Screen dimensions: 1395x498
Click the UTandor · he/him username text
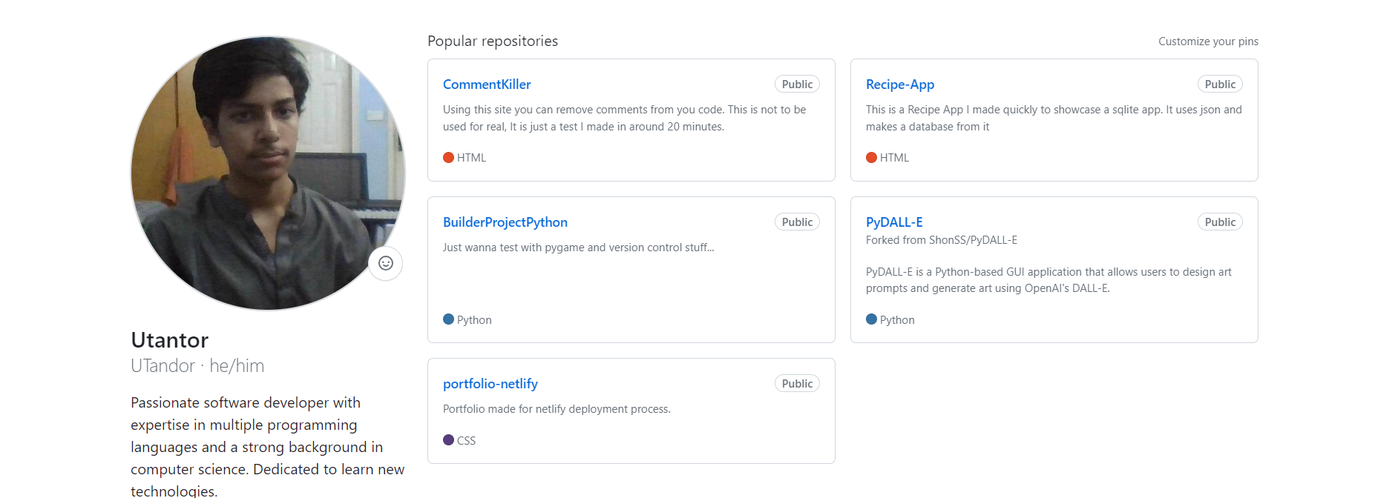[x=197, y=366]
